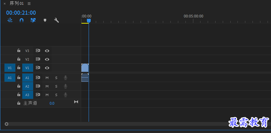Click the zoom scrollbar handle at bottom left
This screenshot has width=271, height=133.
7,124
